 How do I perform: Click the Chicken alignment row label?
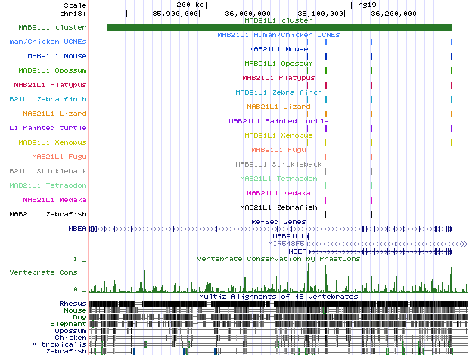pyautogui.click(x=71, y=338)
